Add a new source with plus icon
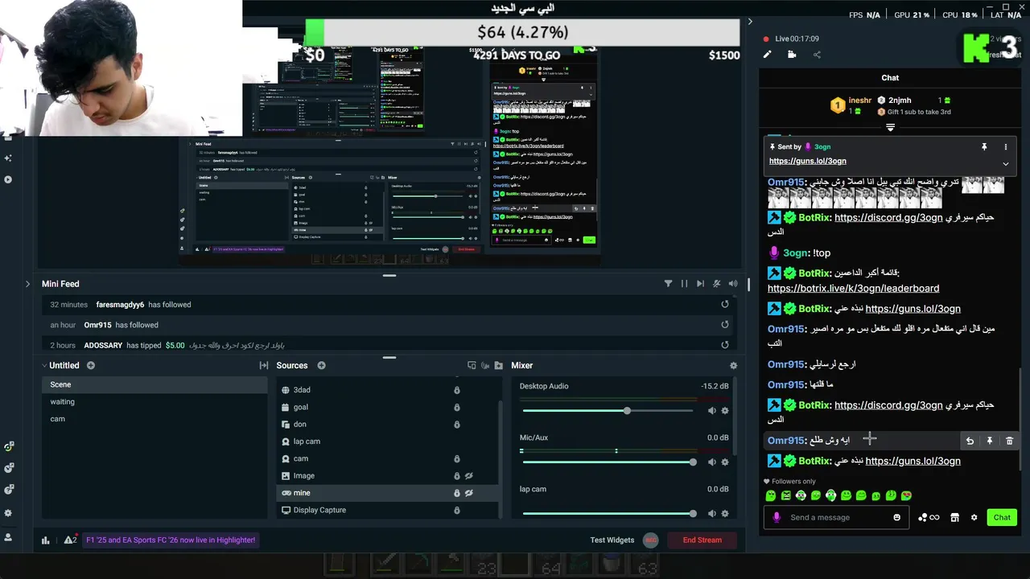This screenshot has height=579, width=1030. pyautogui.click(x=321, y=365)
